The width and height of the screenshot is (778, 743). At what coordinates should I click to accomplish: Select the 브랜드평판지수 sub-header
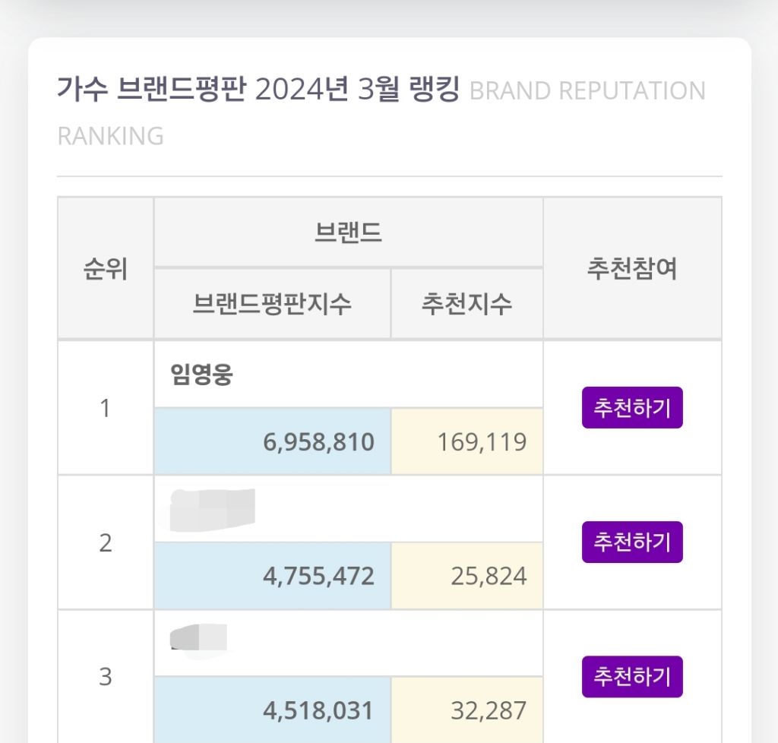click(x=272, y=304)
